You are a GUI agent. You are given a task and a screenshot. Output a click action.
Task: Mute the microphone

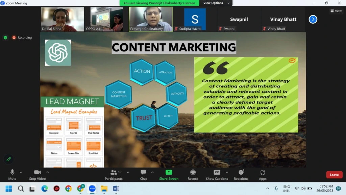point(12,174)
